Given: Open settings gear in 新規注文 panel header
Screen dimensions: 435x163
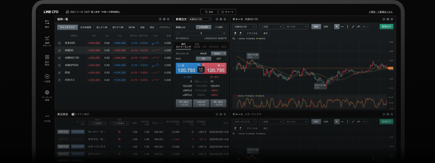Looking at the screenshot, I should pyautogui.click(x=221, y=19).
